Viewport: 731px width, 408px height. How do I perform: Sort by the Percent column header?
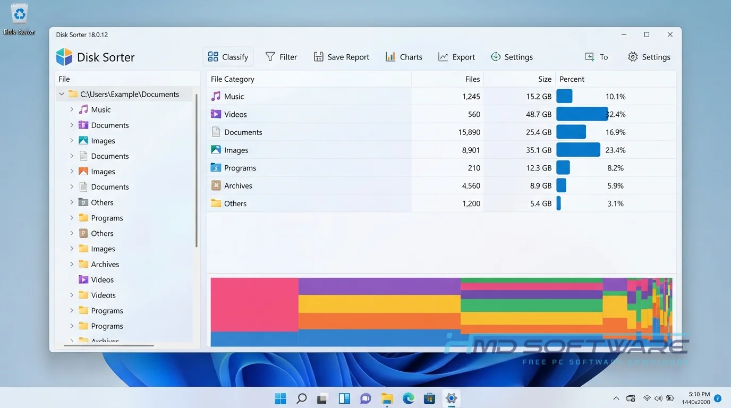pyautogui.click(x=616, y=79)
